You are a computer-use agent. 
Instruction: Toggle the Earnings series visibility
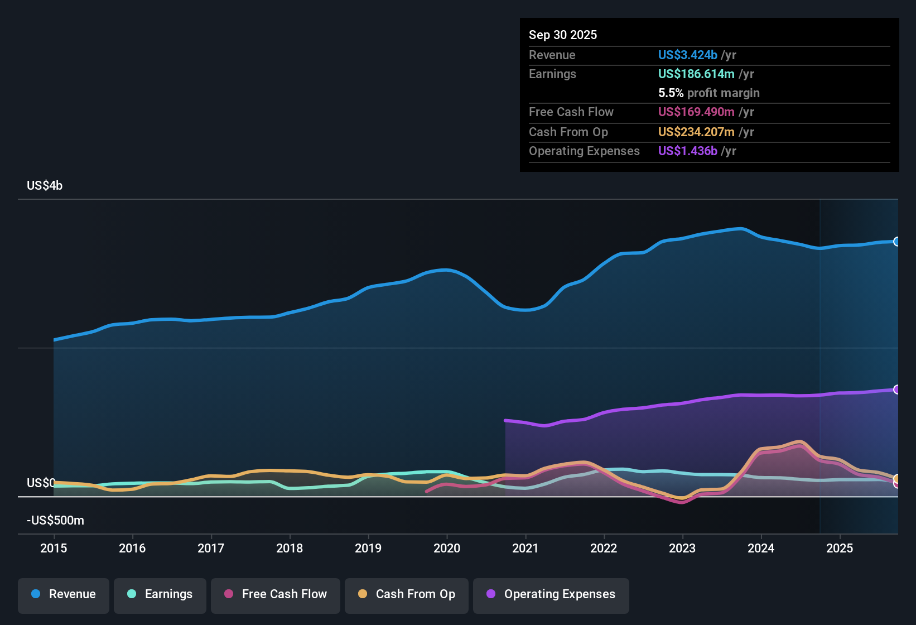(x=160, y=594)
